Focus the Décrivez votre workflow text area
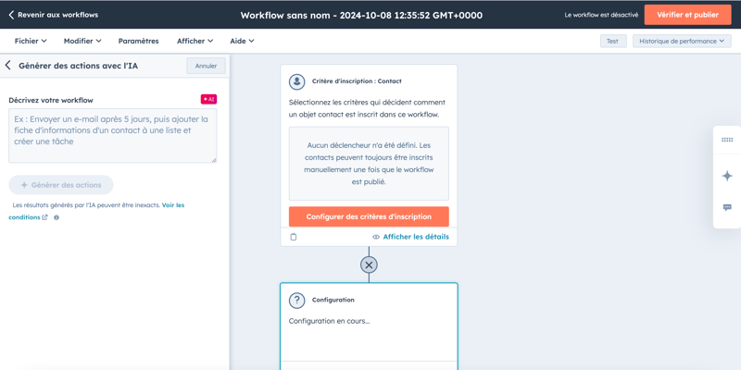Image resolution: width=741 pixels, height=370 pixels. point(112,136)
